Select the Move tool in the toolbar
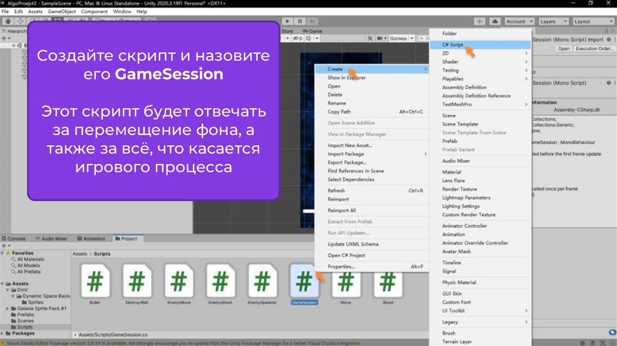Viewport: 617px width, 346px height. coord(20,21)
